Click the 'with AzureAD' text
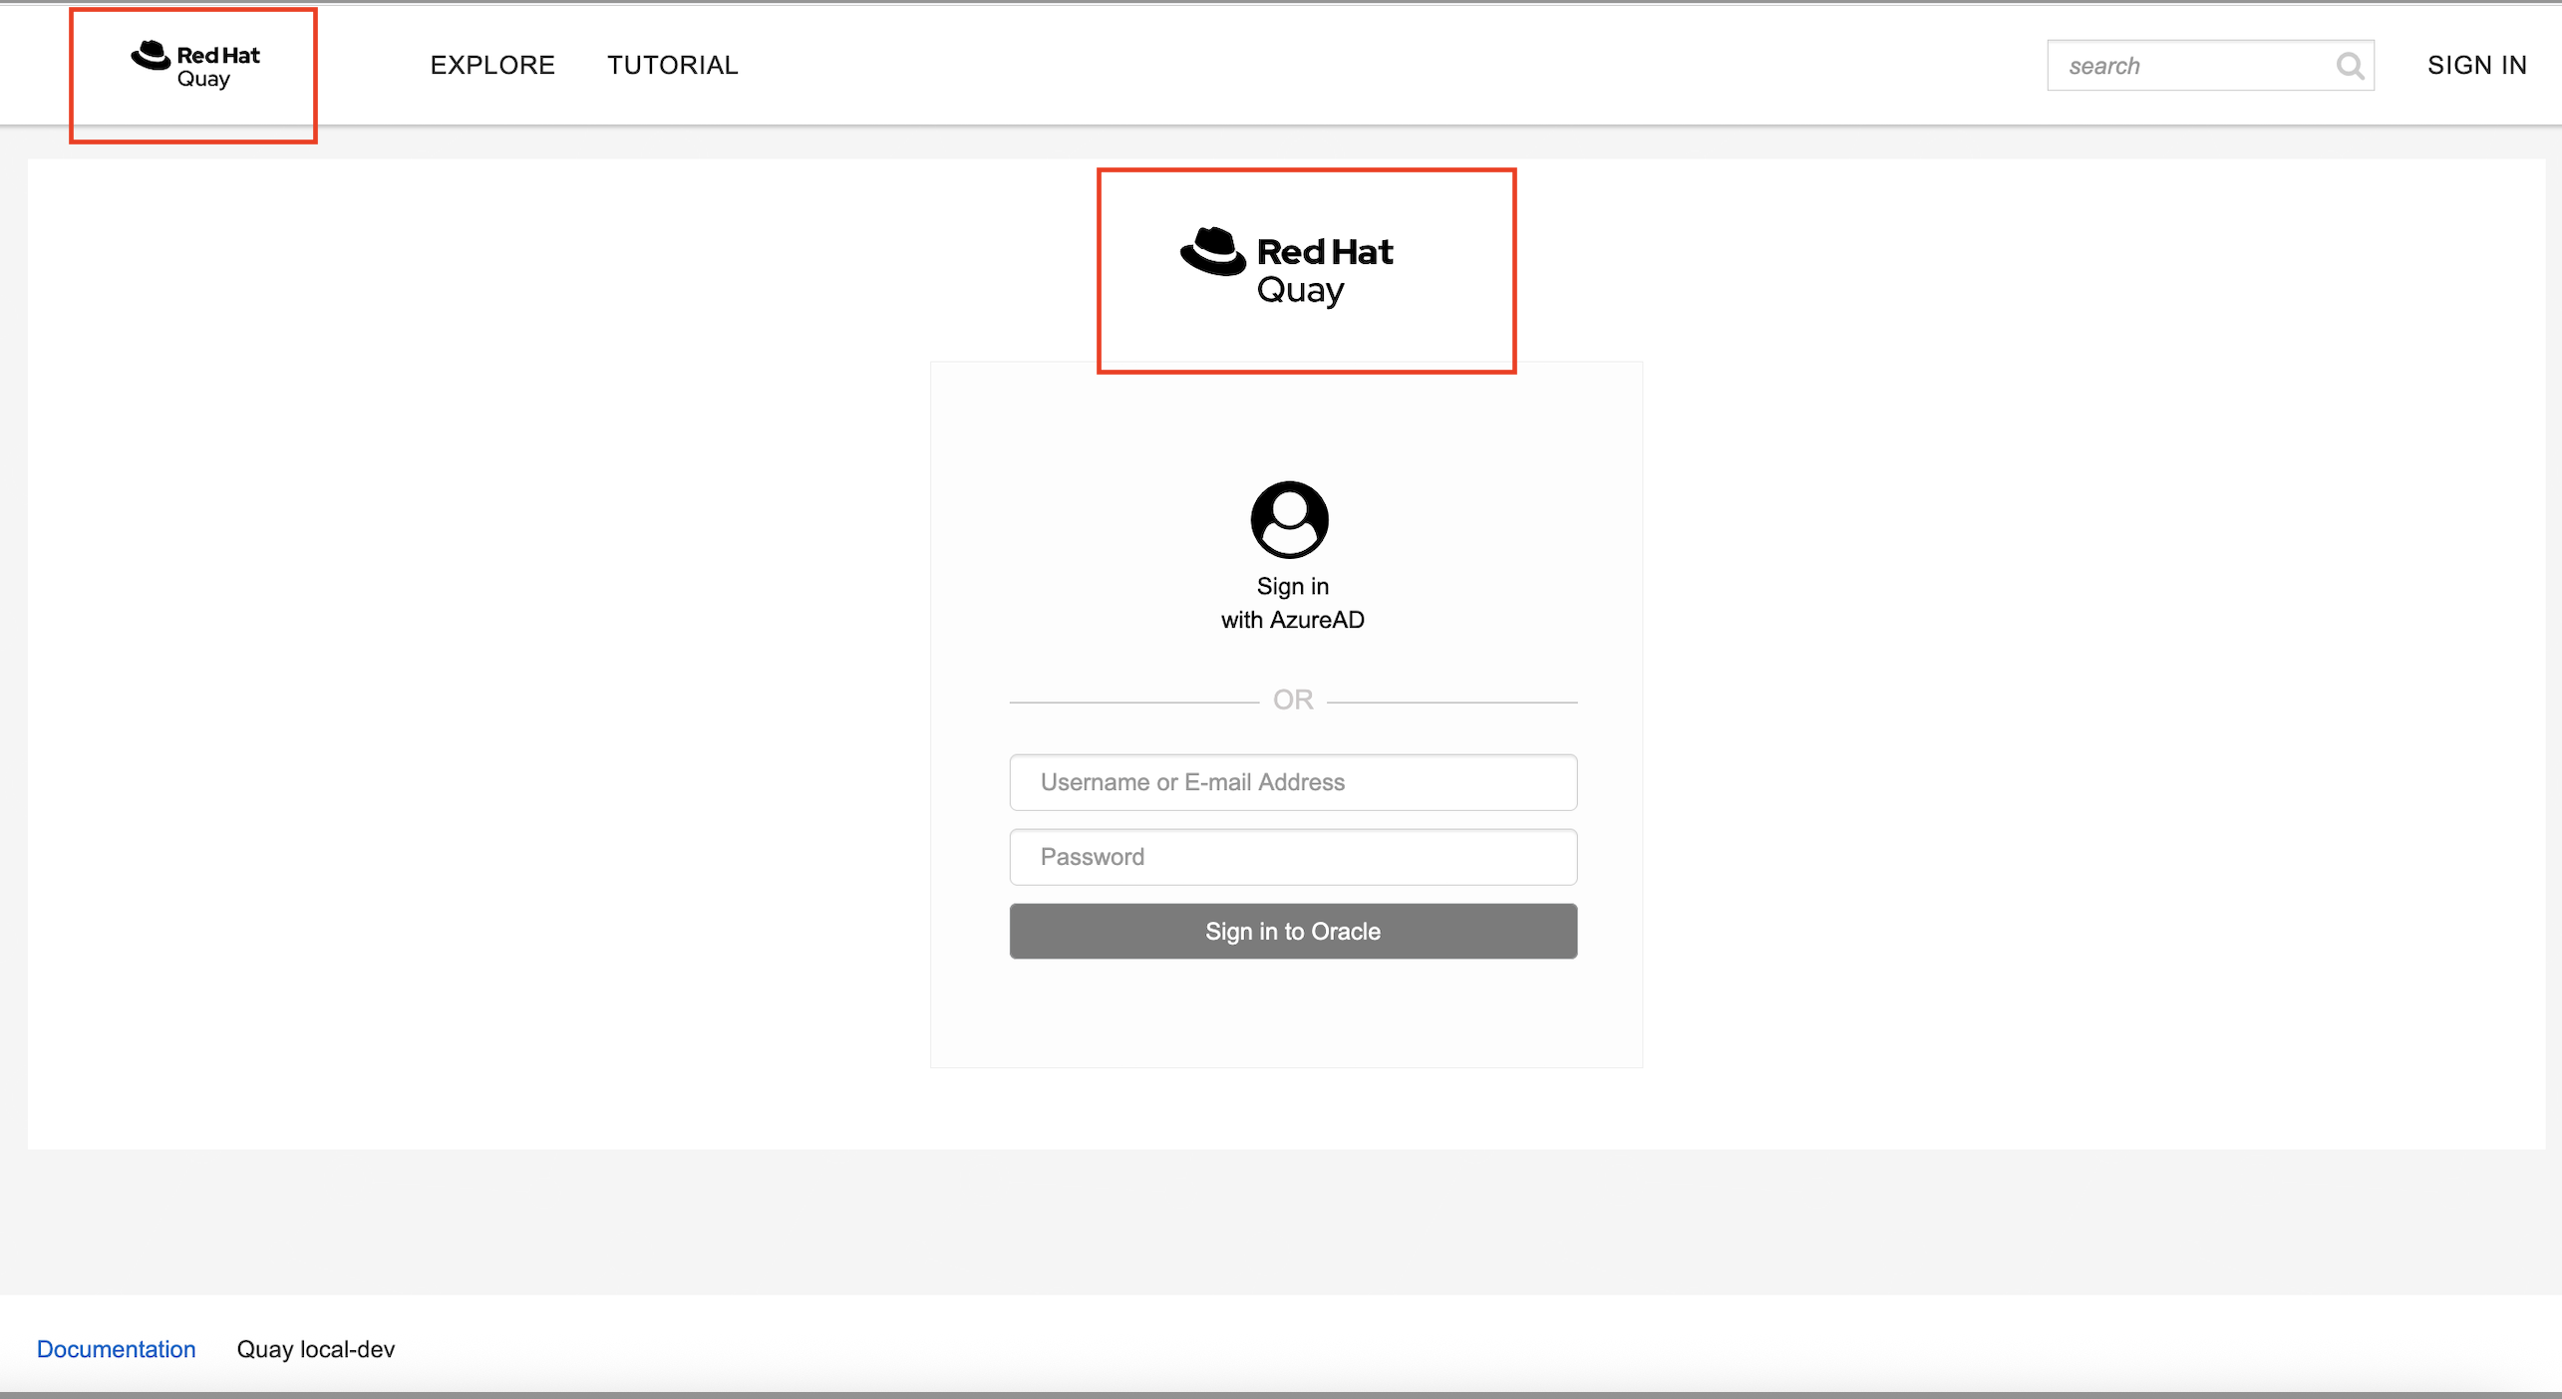Viewport: 2562px width, 1399px height. (x=1292, y=620)
